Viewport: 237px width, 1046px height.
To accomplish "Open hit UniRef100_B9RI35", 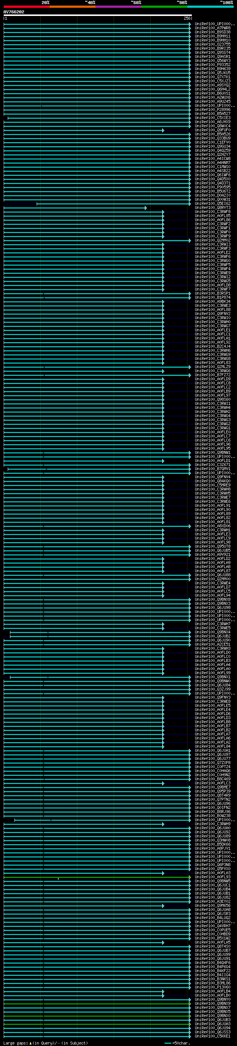I will 212,48.
